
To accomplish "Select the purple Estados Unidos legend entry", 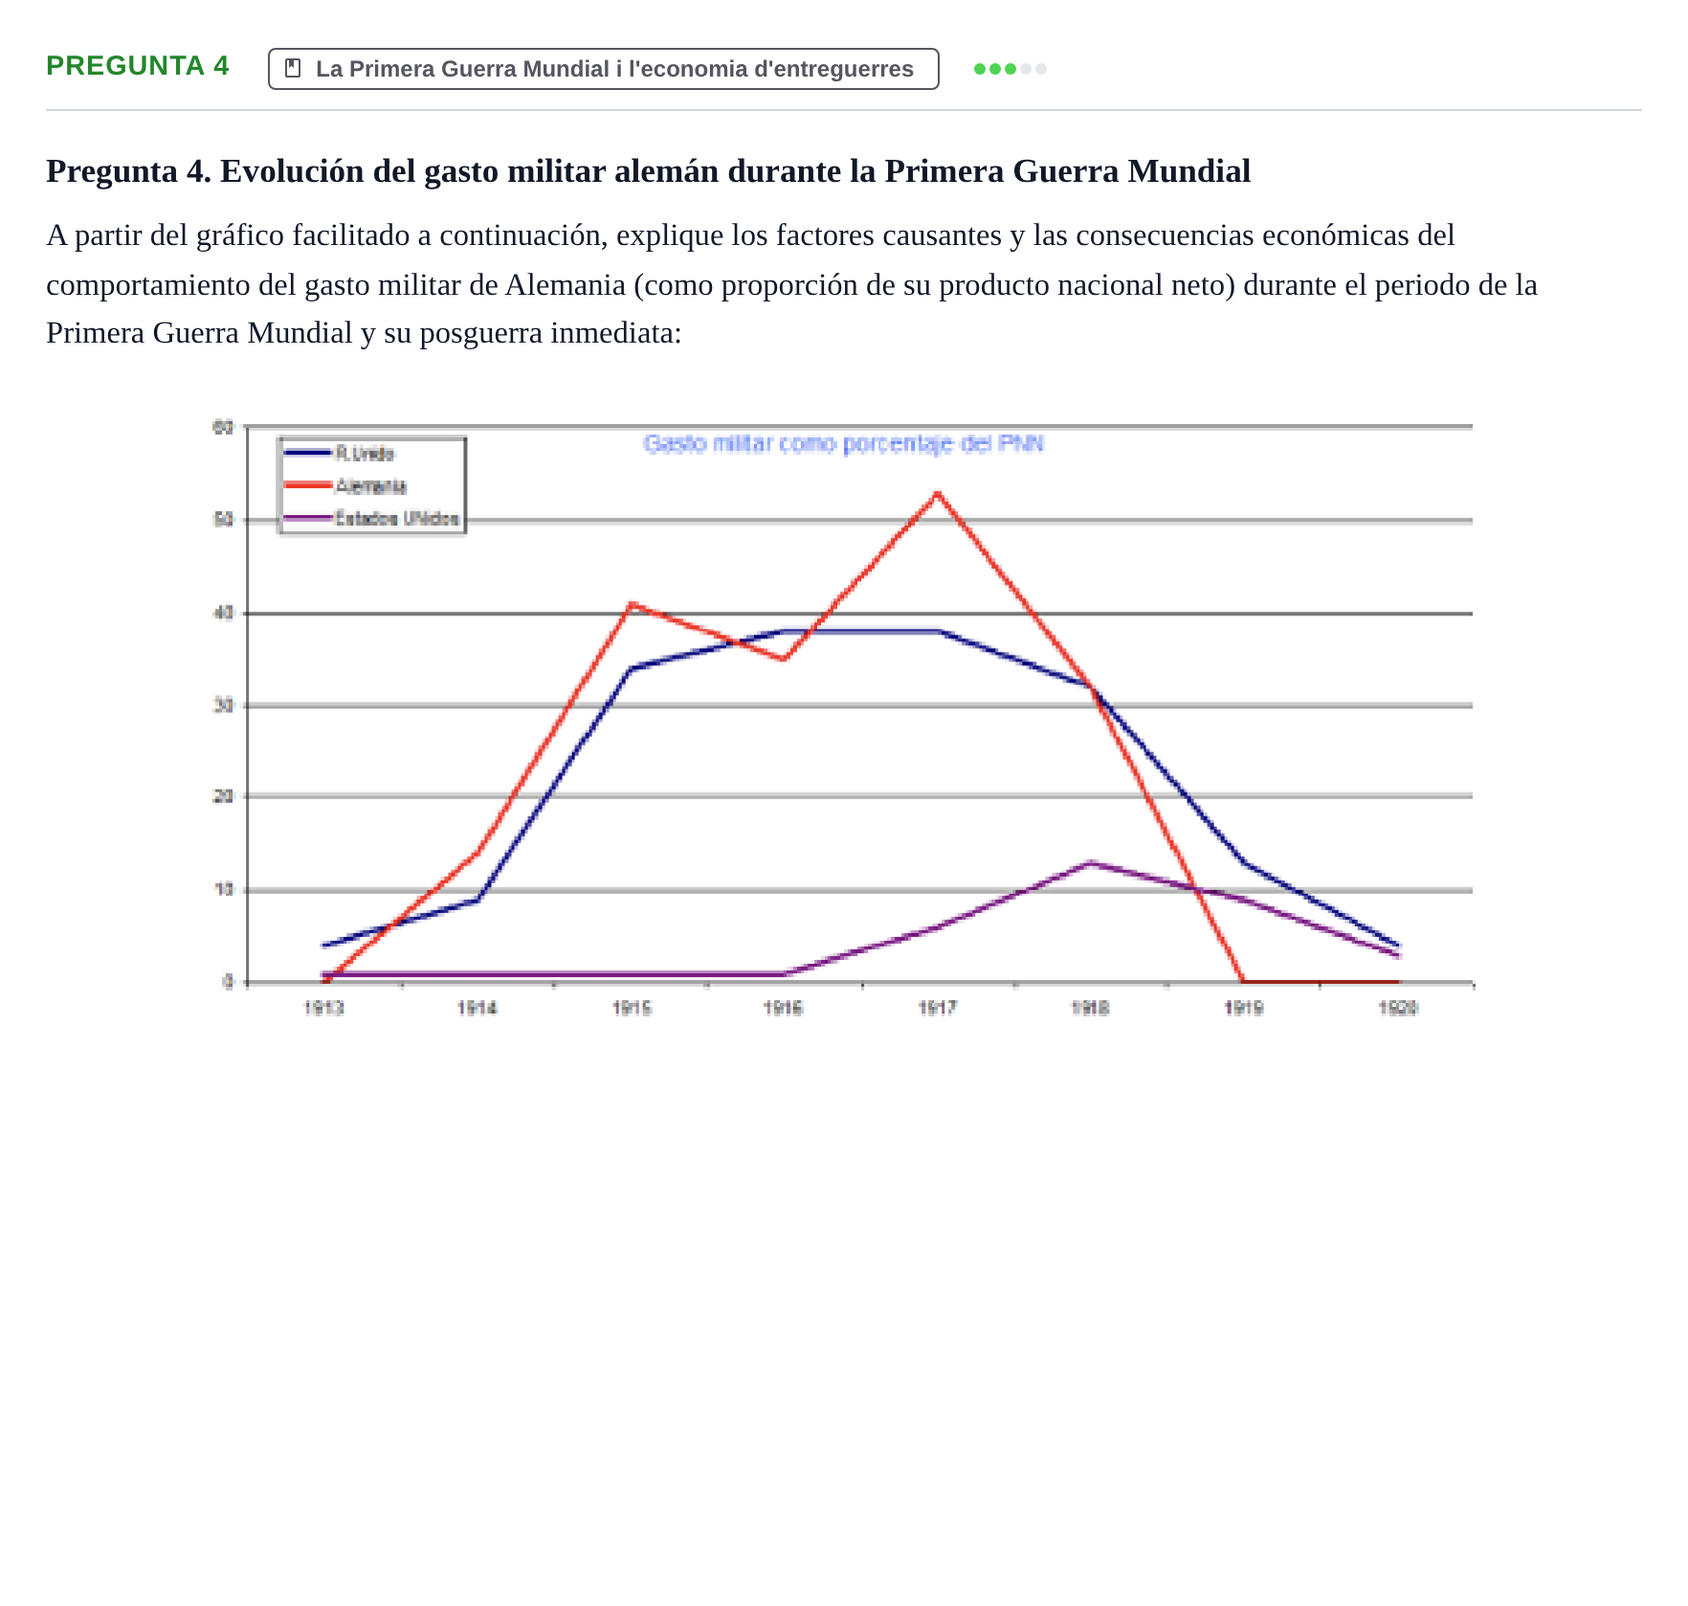I will pyautogui.click(x=372, y=519).
